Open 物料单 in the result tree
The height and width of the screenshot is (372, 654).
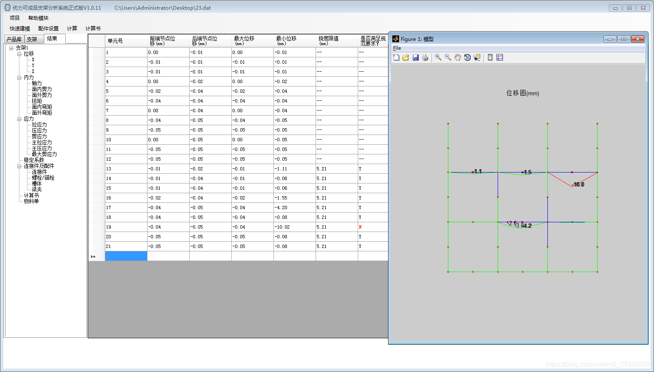click(x=31, y=202)
